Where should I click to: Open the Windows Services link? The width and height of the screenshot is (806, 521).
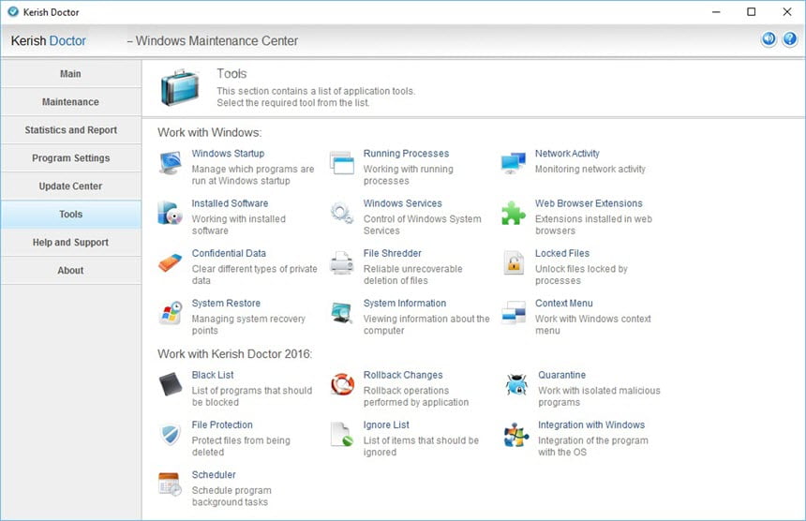(x=402, y=203)
